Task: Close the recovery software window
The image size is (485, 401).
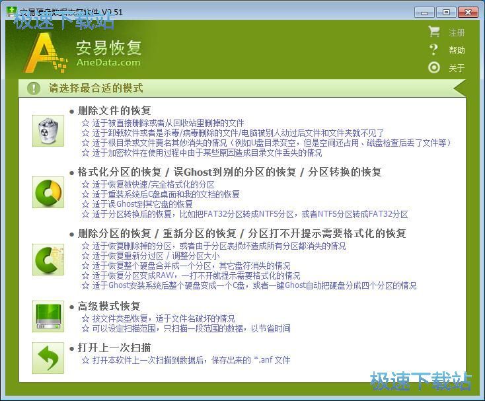Action: coord(468,13)
